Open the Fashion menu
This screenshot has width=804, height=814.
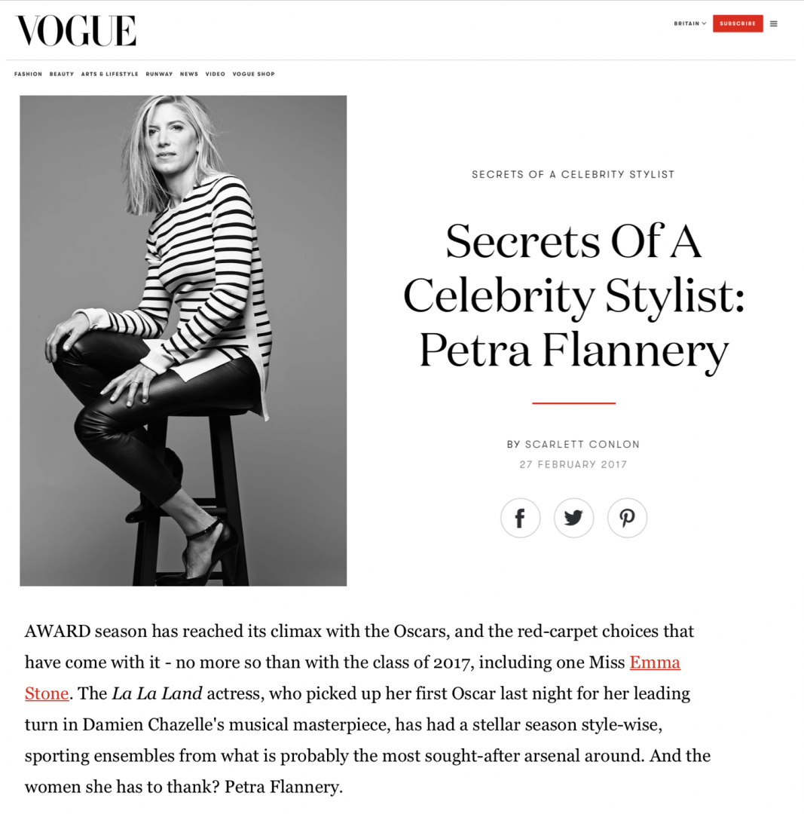(28, 74)
